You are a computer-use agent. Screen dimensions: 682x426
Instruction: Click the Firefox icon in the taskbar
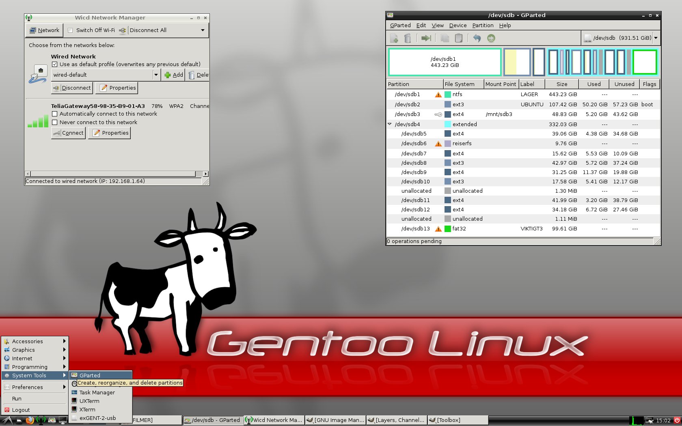coord(30,420)
